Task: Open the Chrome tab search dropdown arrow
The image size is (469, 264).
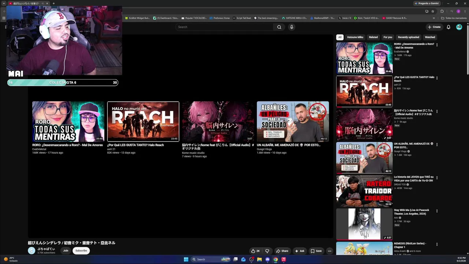Action: pyautogui.click(x=4, y=3)
